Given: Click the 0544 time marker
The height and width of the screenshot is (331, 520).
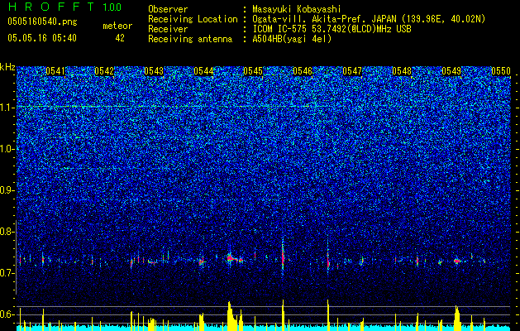Looking at the screenshot, I should pyautogui.click(x=203, y=71).
